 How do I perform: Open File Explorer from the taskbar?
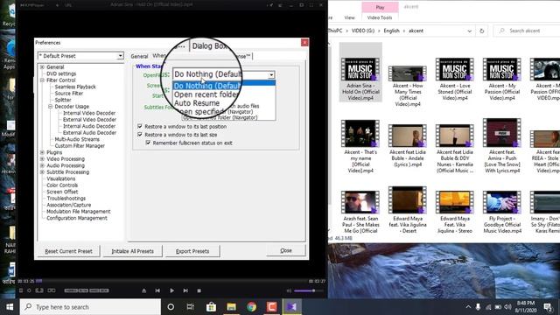[231, 307]
